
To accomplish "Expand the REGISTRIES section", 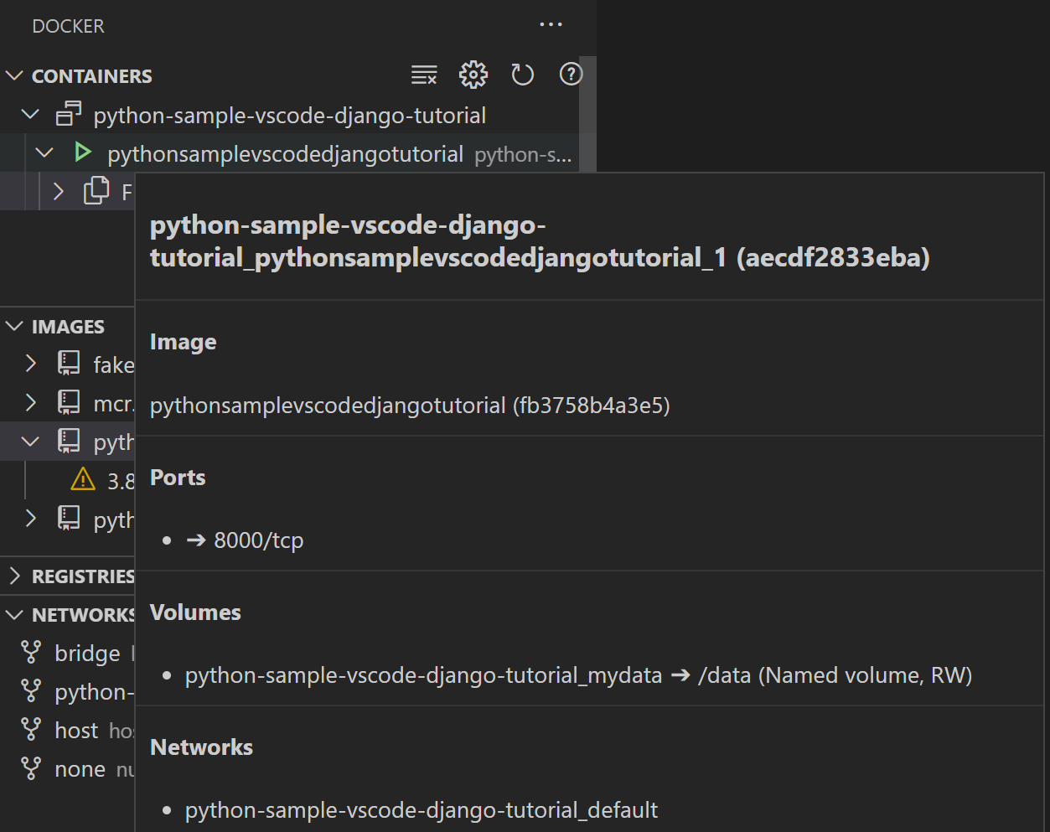I will pos(14,576).
